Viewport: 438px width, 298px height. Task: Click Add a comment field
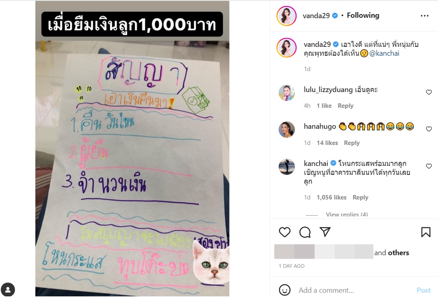tap(355, 290)
